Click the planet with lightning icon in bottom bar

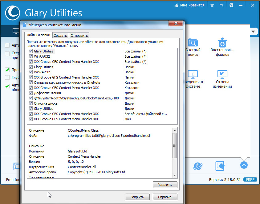pos(197,166)
